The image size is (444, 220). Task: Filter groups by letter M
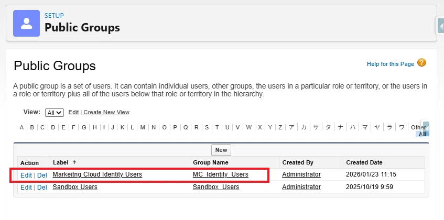click(x=143, y=127)
